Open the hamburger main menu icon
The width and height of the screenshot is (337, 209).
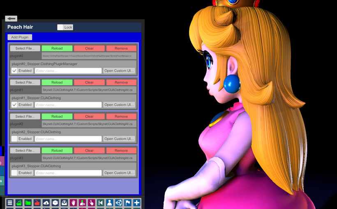[10, 202]
